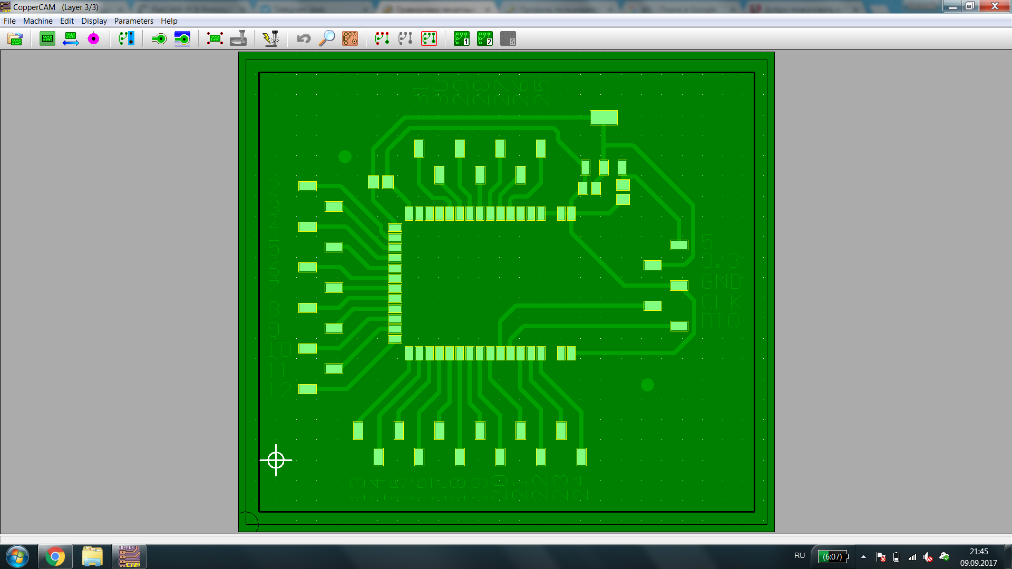Click the milling machine output icon

(x=238, y=38)
